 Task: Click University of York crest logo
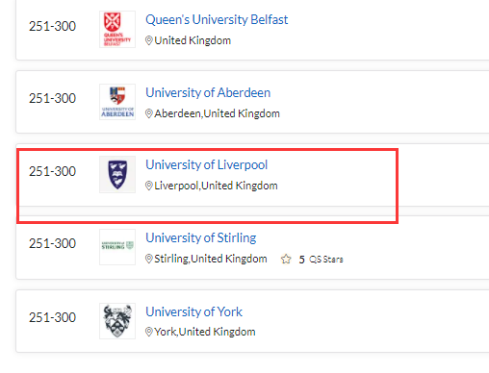tap(117, 321)
